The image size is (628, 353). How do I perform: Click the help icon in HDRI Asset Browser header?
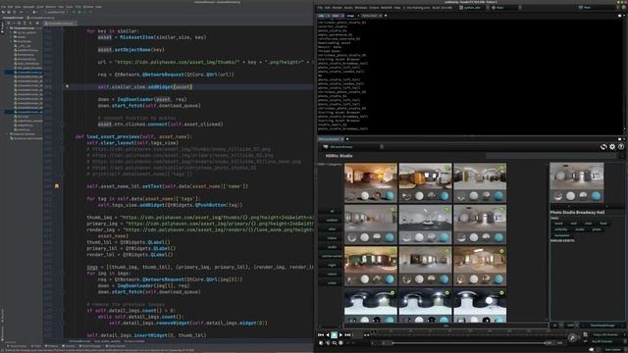tap(621, 147)
